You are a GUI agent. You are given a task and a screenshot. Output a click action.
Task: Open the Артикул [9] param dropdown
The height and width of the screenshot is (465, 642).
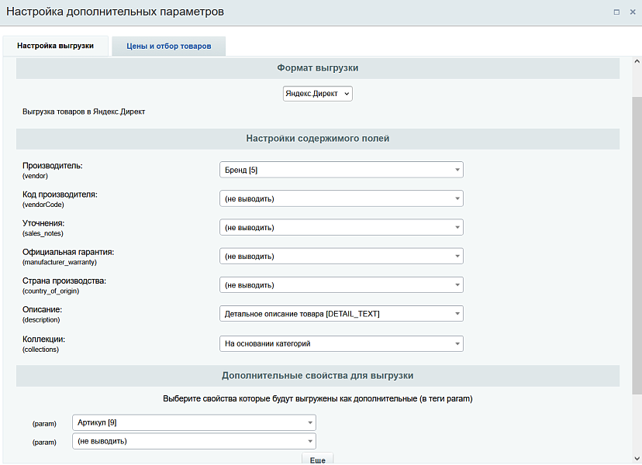click(194, 422)
